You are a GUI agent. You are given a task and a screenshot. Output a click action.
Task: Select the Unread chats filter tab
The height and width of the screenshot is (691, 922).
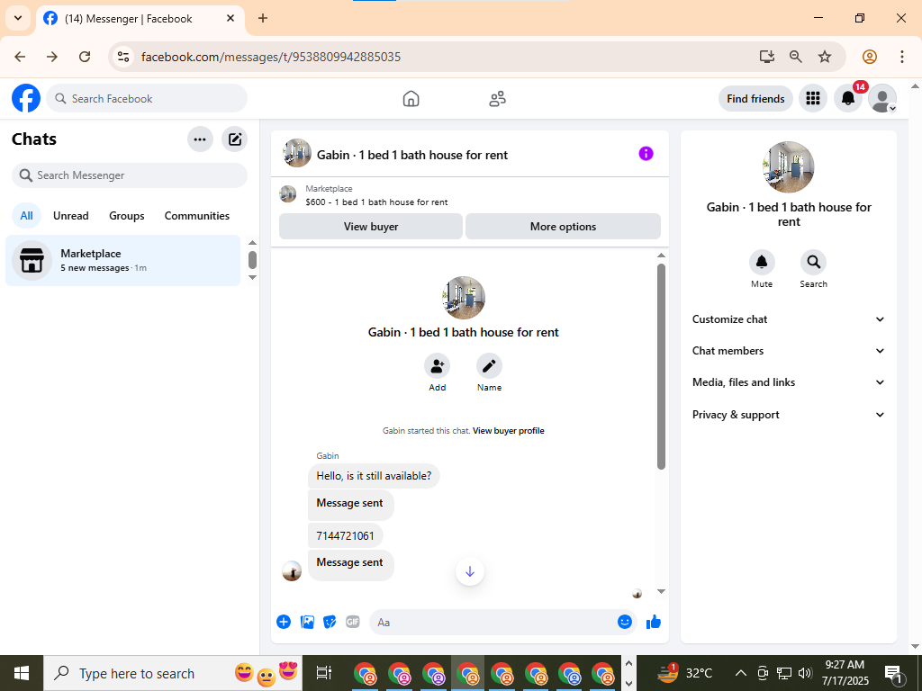pos(70,216)
